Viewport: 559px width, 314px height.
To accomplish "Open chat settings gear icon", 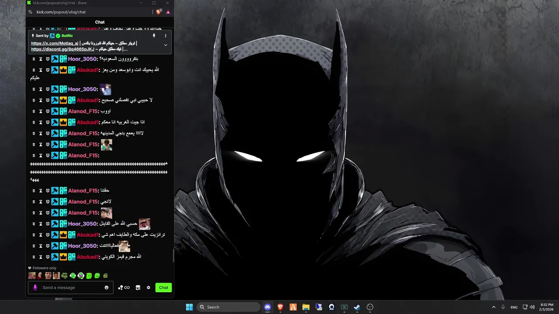I will pyautogui.click(x=148, y=287).
